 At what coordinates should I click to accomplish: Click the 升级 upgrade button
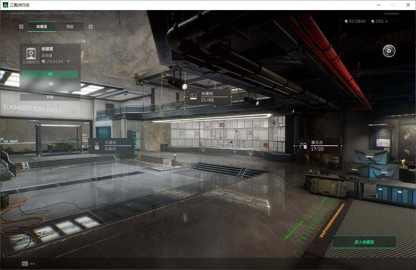(x=50, y=97)
